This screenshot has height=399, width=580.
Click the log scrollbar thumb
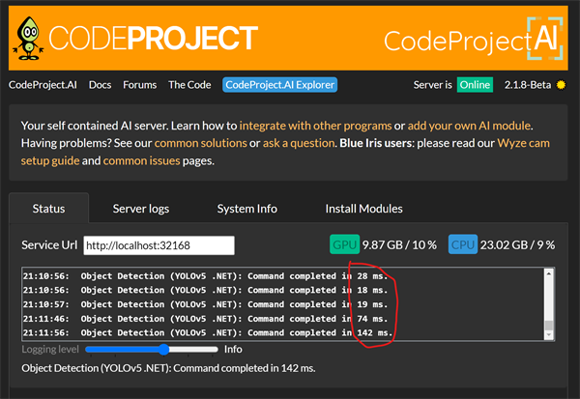pyautogui.click(x=549, y=326)
